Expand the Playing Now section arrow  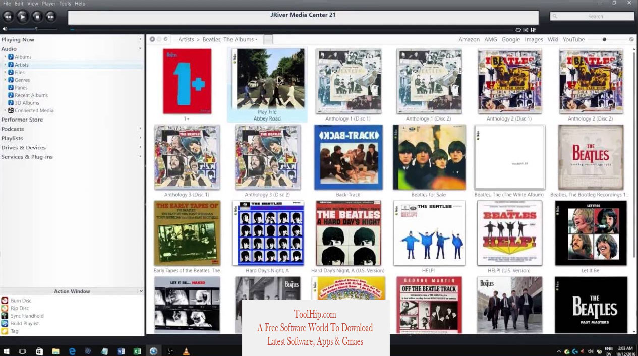pos(140,39)
